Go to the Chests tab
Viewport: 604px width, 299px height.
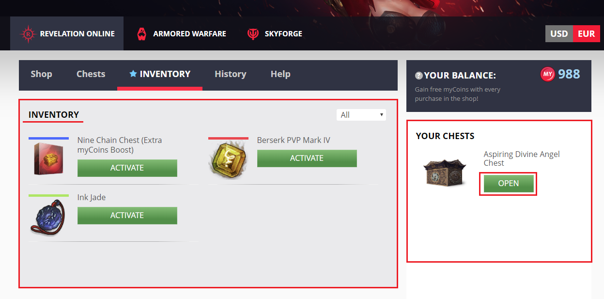(x=91, y=74)
